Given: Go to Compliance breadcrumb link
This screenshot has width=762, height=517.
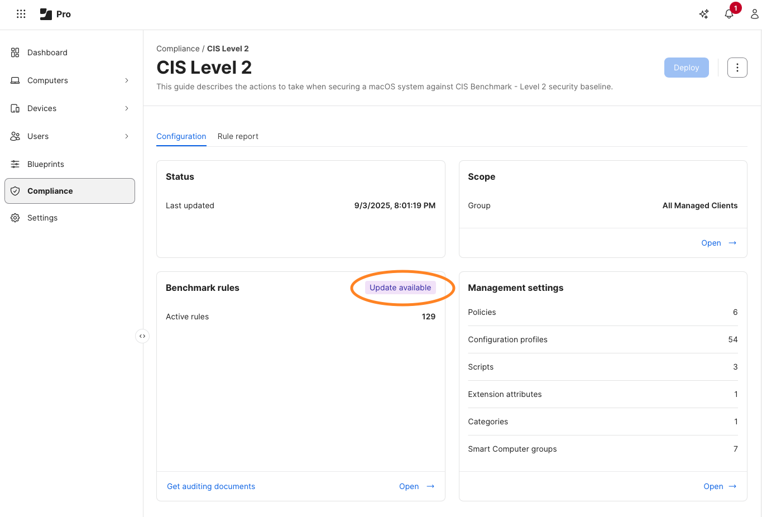Looking at the screenshot, I should click(x=178, y=49).
